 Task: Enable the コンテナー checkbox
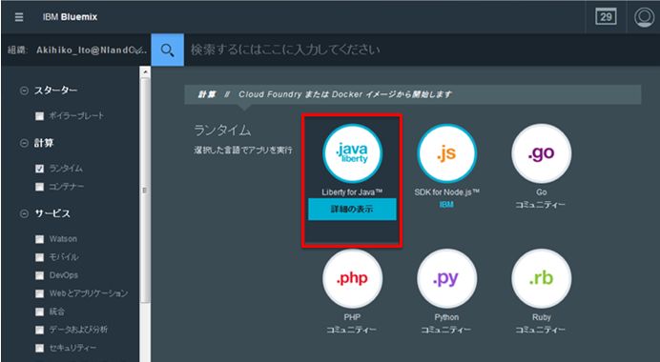click(39, 187)
